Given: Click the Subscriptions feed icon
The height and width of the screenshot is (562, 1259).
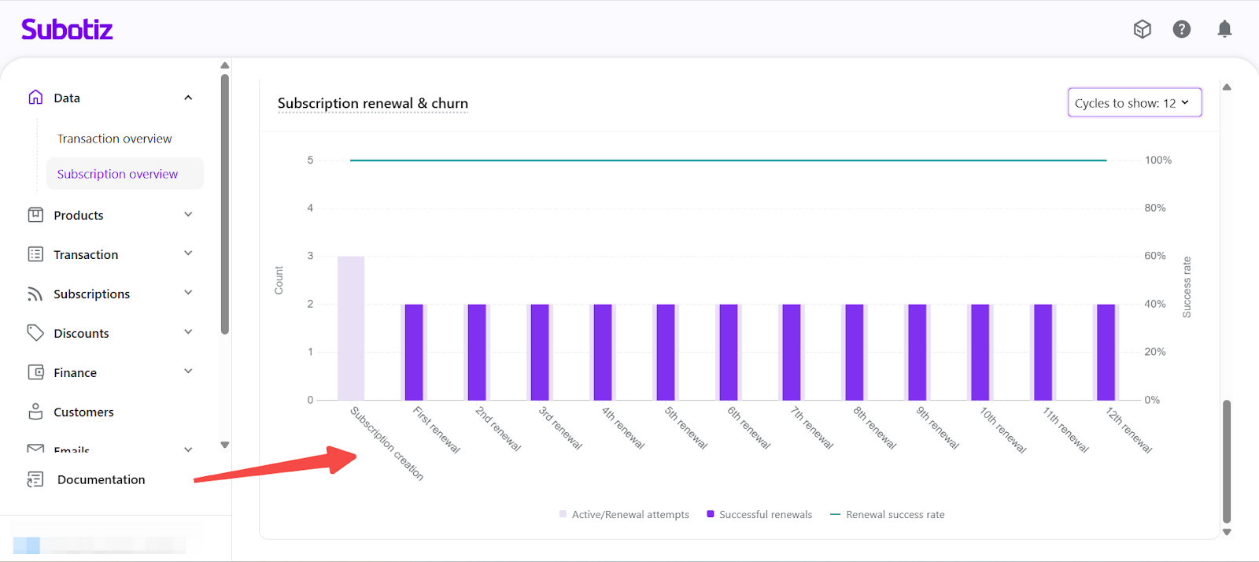Looking at the screenshot, I should pos(35,294).
